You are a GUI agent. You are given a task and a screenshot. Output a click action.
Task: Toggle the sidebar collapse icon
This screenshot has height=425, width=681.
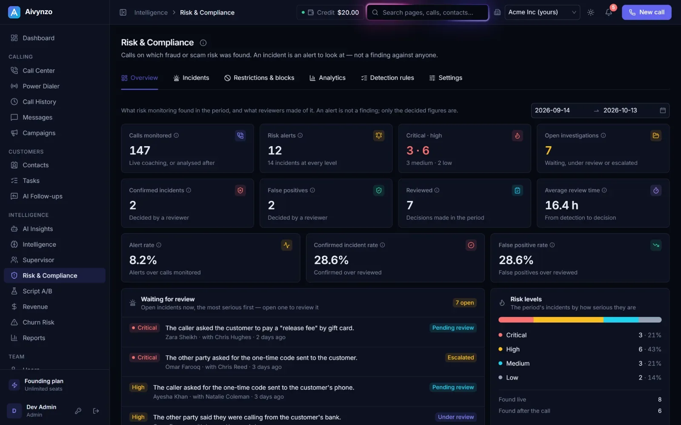pyautogui.click(x=123, y=12)
